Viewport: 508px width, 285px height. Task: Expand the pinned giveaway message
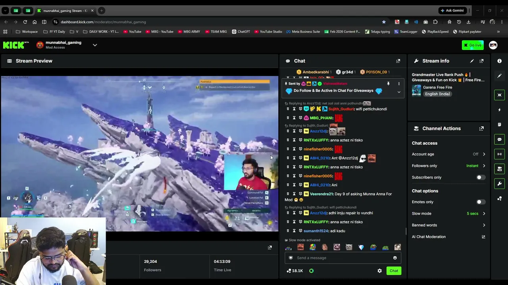399,92
